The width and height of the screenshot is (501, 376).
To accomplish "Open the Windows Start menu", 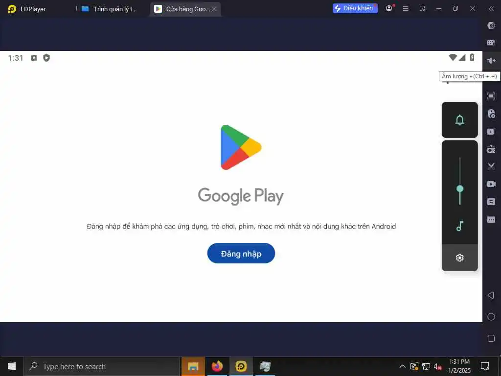I will click(12, 366).
